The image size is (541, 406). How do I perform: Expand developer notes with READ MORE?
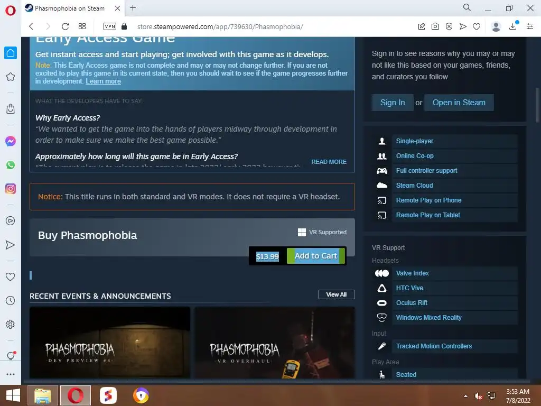[x=329, y=162]
